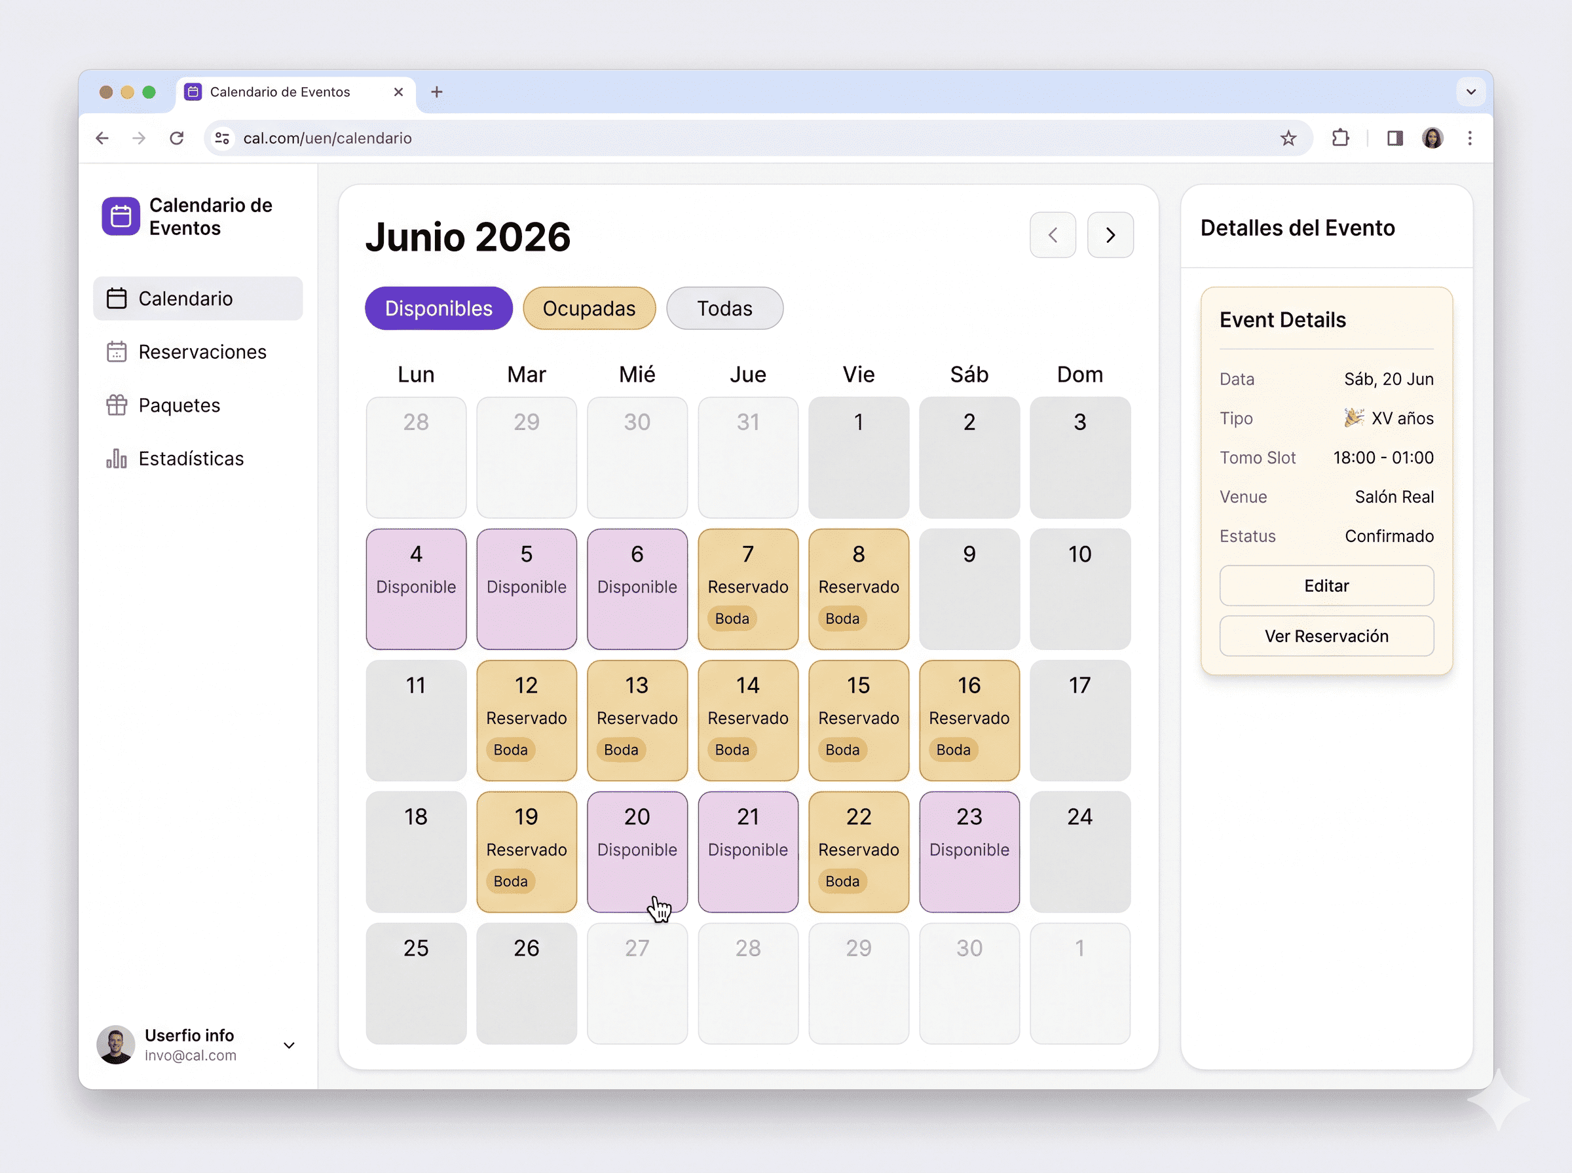Select available day 4

pos(417,588)
